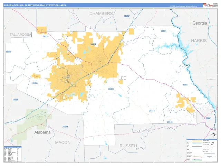Select the HARRIS county label
The height and width of the screenshot is (166, 221).
point(199,41)
